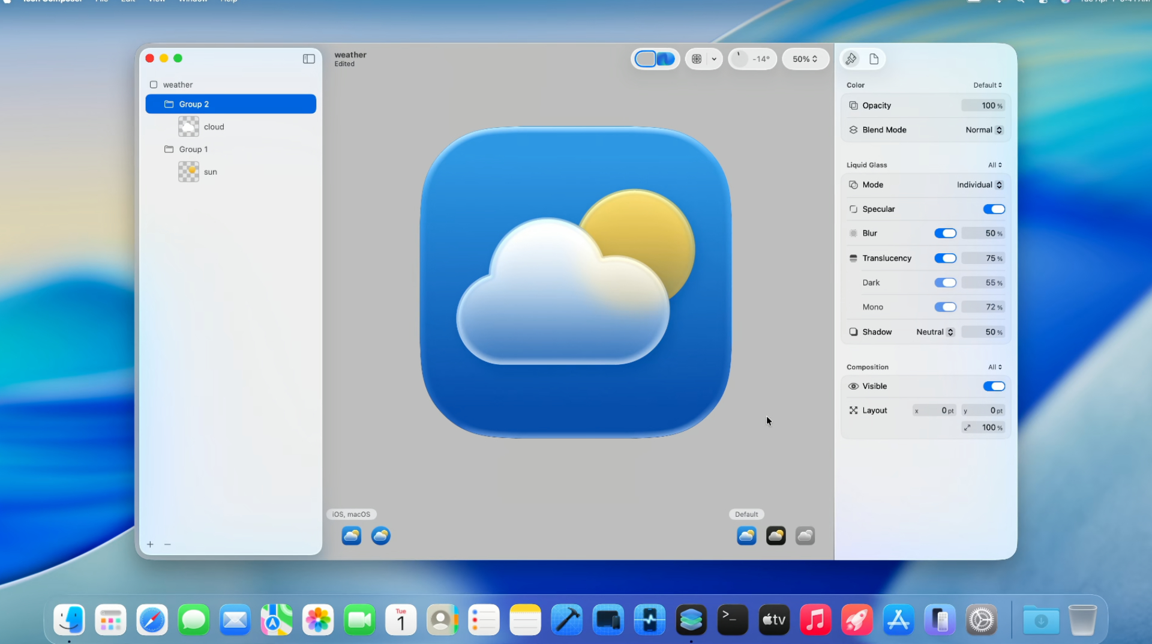This screenshot has width=1152, height=644.
Task: Click the Liquid Glass Mode icon
Action: [x=853, y=185]
